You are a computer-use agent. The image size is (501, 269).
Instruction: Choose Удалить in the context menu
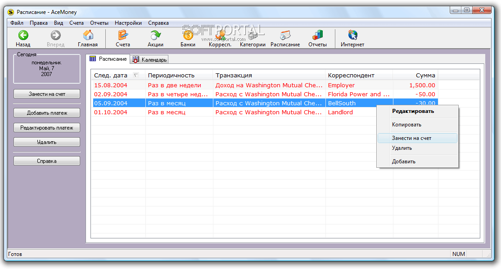tap(418, 148)
